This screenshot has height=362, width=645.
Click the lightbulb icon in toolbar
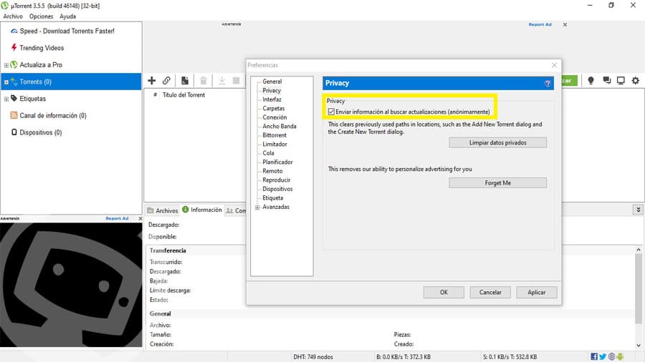[x=591, y=80]
